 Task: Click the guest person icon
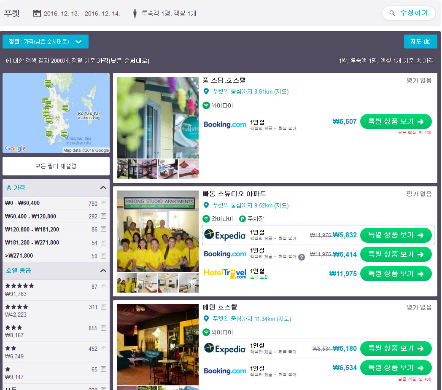135,13
